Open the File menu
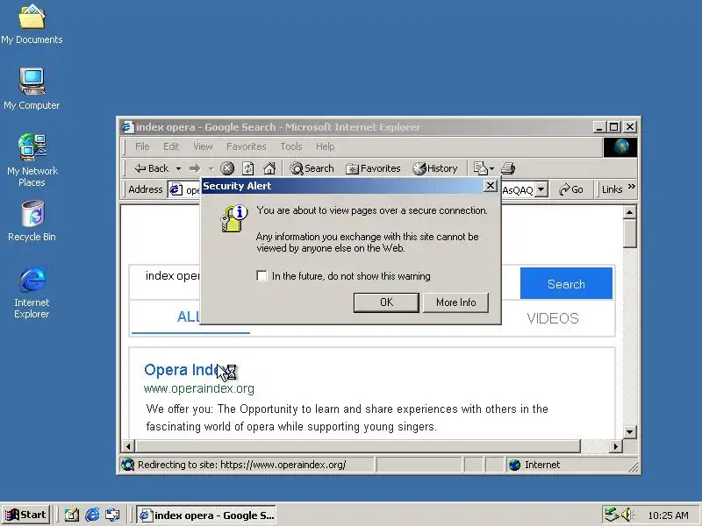This screenshot has height=526, width=702. (142, 146)
